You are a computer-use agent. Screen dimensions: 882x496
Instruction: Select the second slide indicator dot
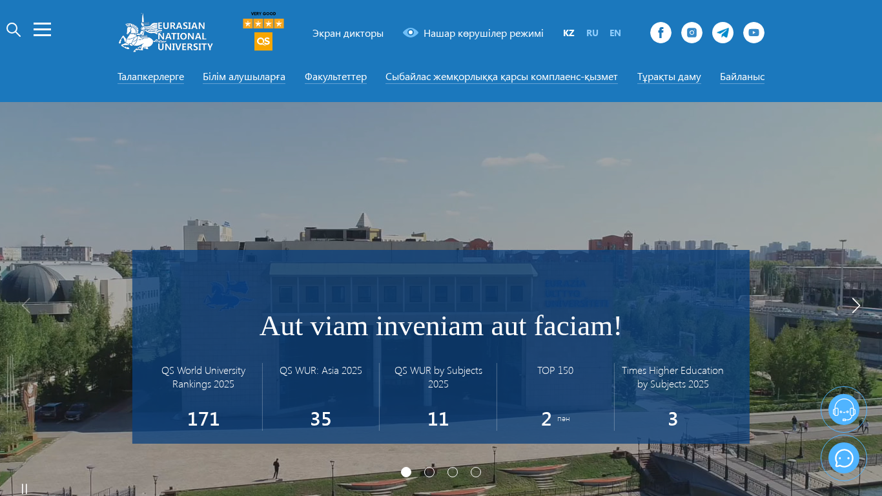click(429, 472)
